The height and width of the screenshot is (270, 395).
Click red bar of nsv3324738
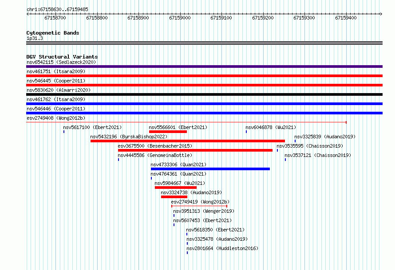pos(174,197)
